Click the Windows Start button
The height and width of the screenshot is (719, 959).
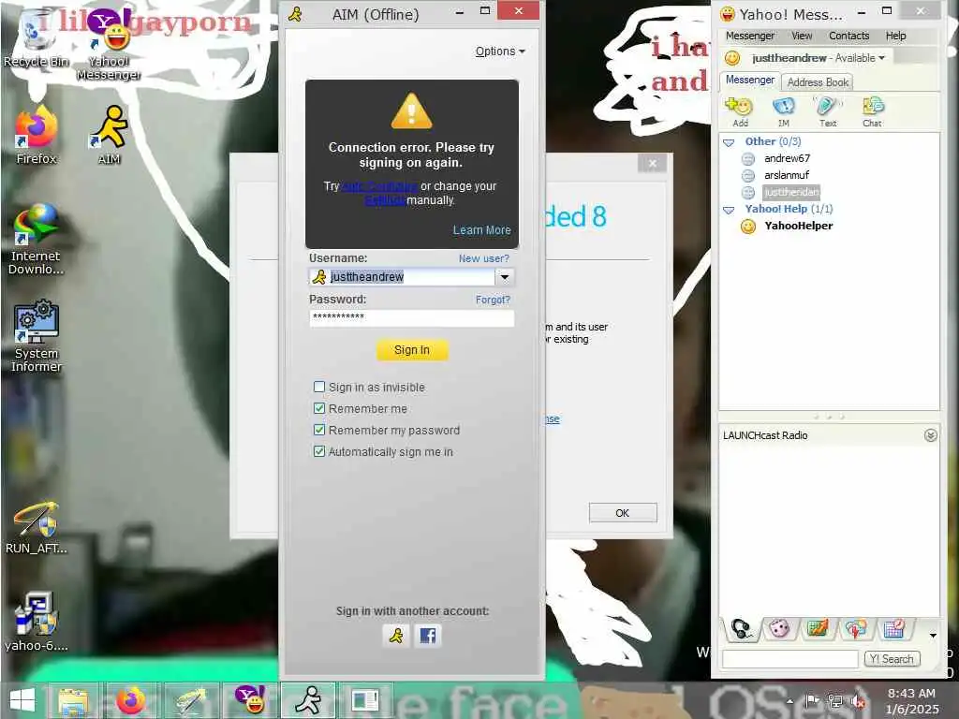[22, 700]
